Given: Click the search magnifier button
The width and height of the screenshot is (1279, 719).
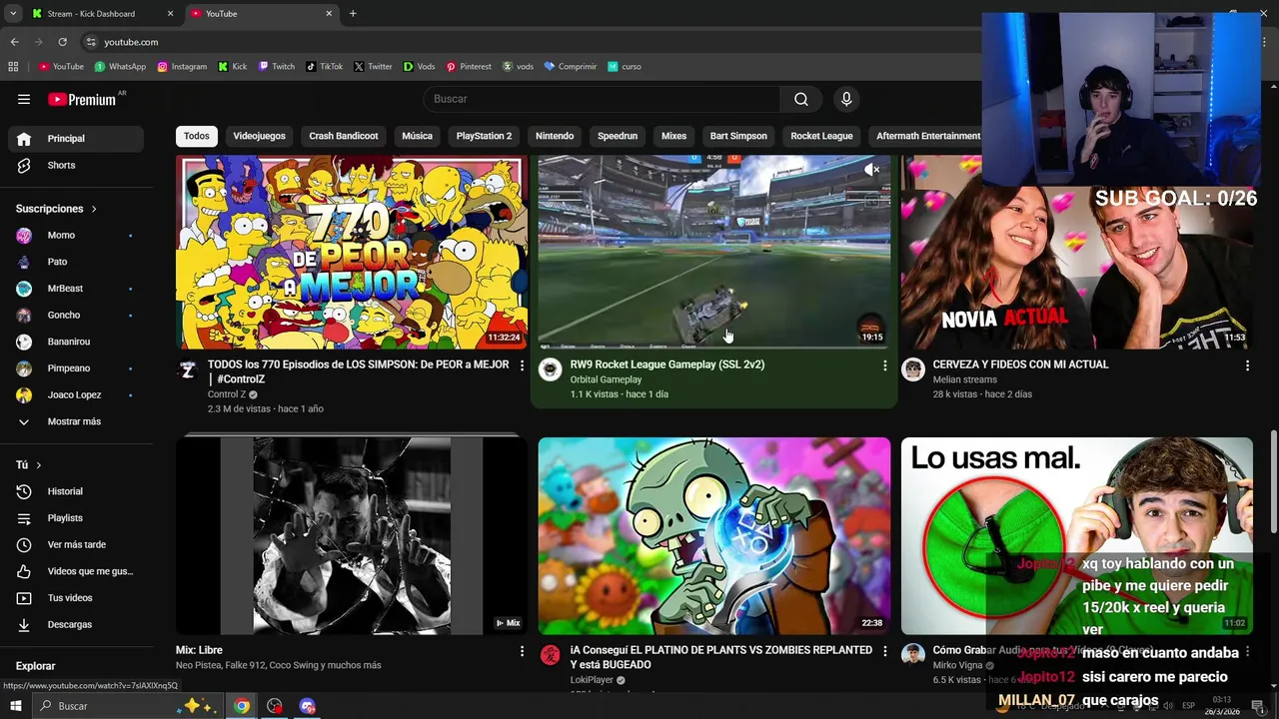Looking at the screenshot, I should (801, 99).
